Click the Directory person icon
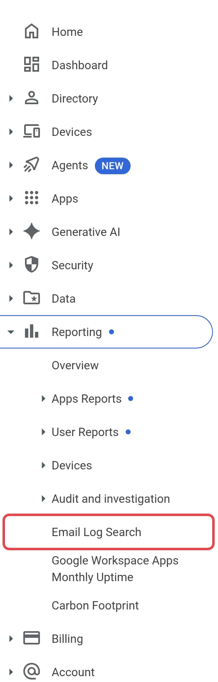218x682 pixels. pyautogui.click(x=32, y=98)
